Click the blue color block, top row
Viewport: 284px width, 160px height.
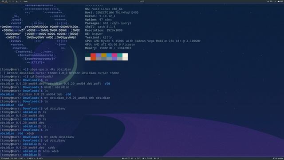(109, 55)
